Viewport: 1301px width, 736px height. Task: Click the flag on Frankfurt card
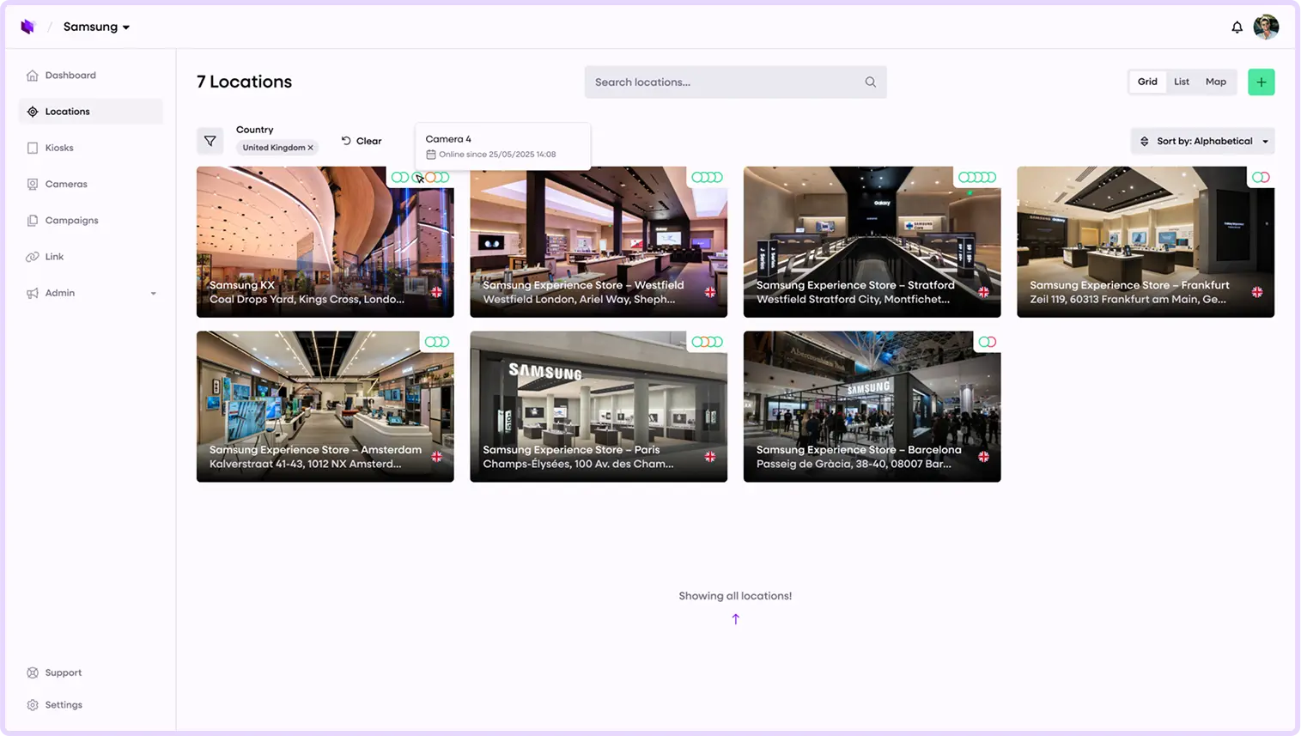pos(1257,292)
